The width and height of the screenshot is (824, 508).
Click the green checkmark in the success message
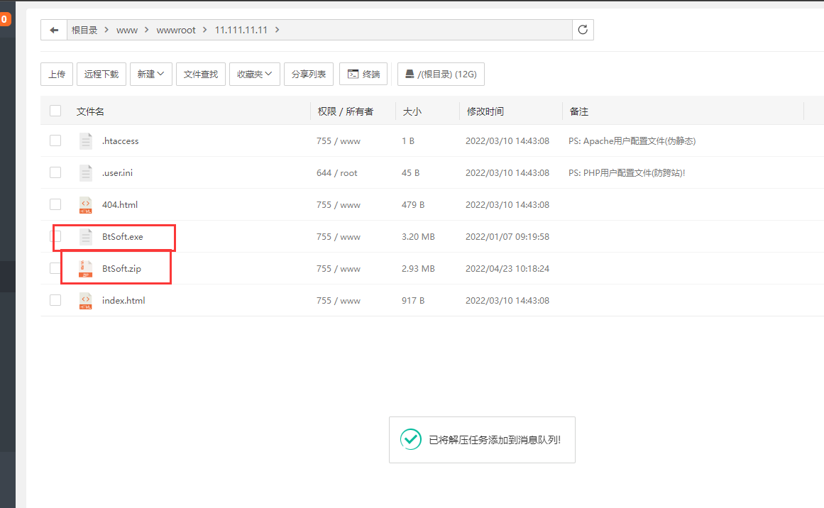click(x=410, y=439)
